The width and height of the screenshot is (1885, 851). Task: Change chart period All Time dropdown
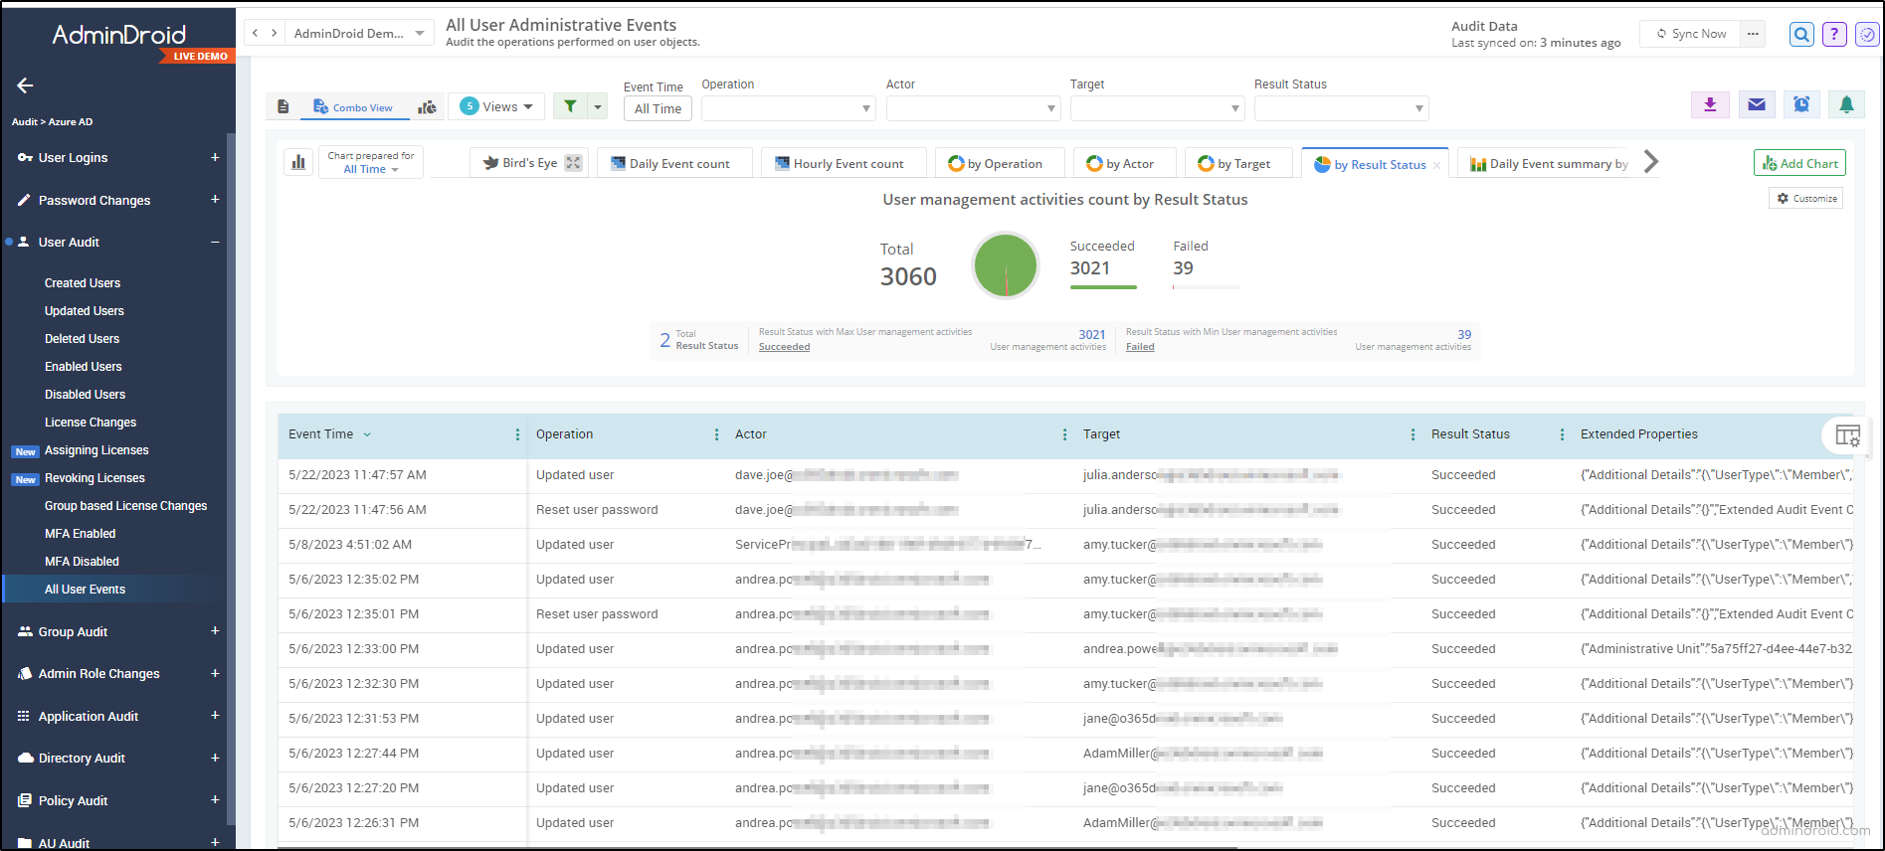[370, 169]
